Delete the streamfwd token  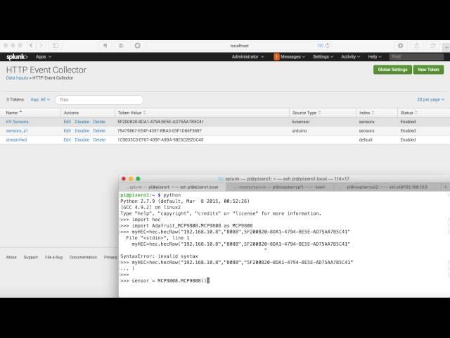[x=99, y=139]
